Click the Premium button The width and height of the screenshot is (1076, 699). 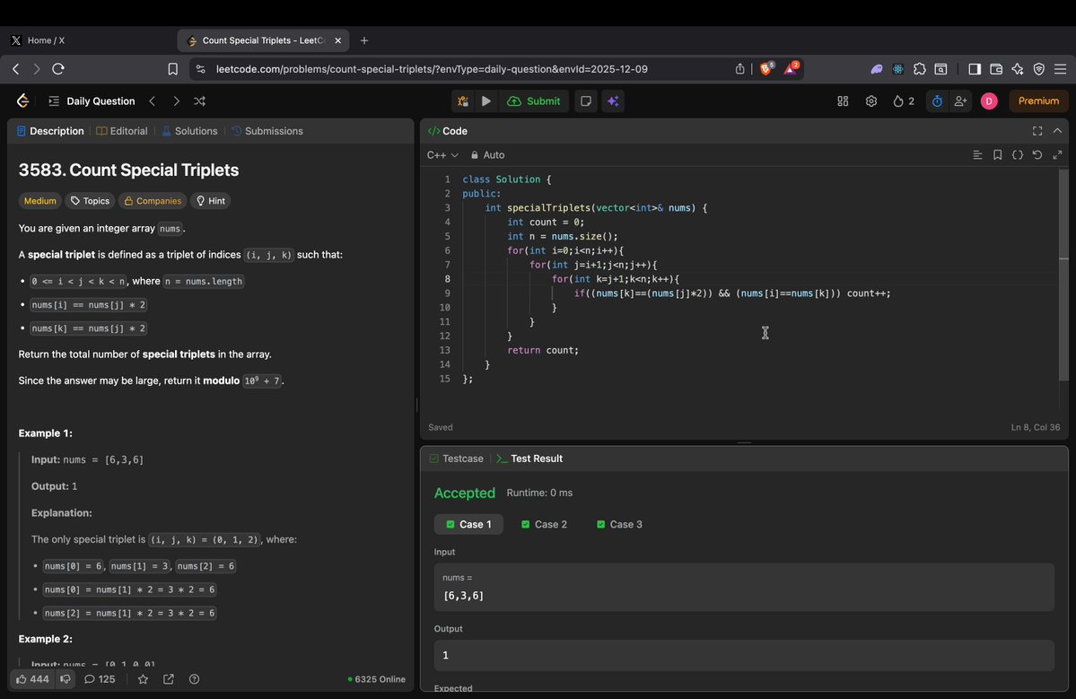[1038, 100]
